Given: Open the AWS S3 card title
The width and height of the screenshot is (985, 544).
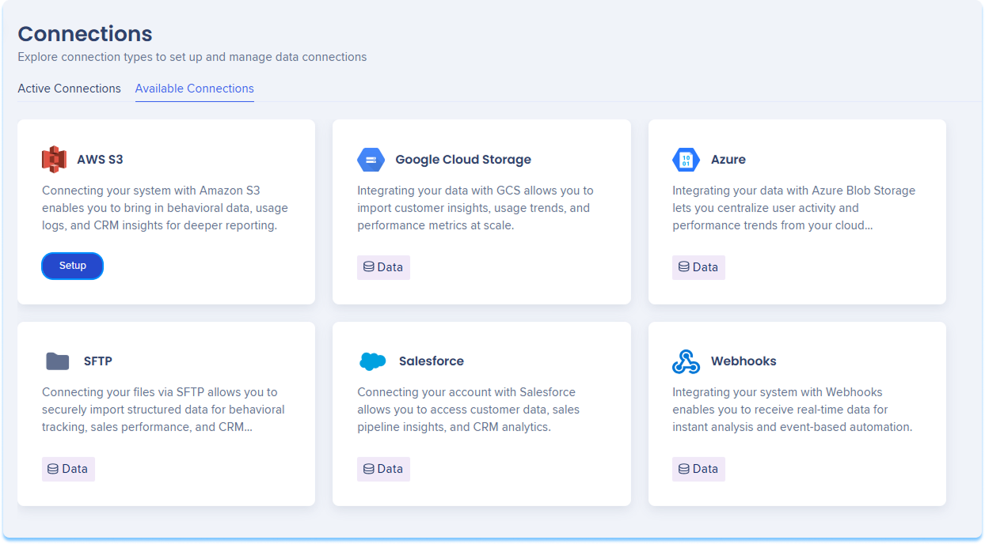Looking at the screenshot, I should click(x=100, y=160).
